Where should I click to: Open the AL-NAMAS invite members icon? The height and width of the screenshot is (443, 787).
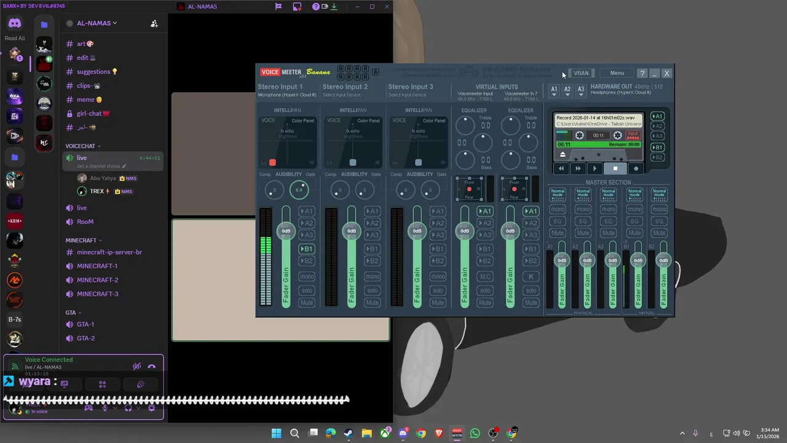click(154, 23)
